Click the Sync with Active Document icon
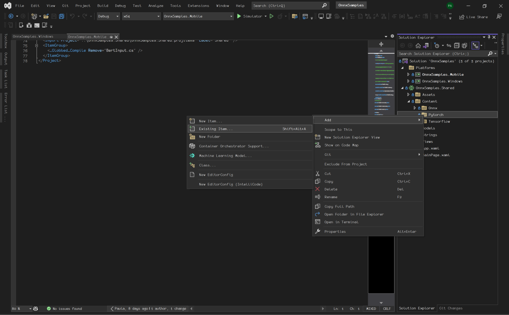 click(x=449, y=45)
